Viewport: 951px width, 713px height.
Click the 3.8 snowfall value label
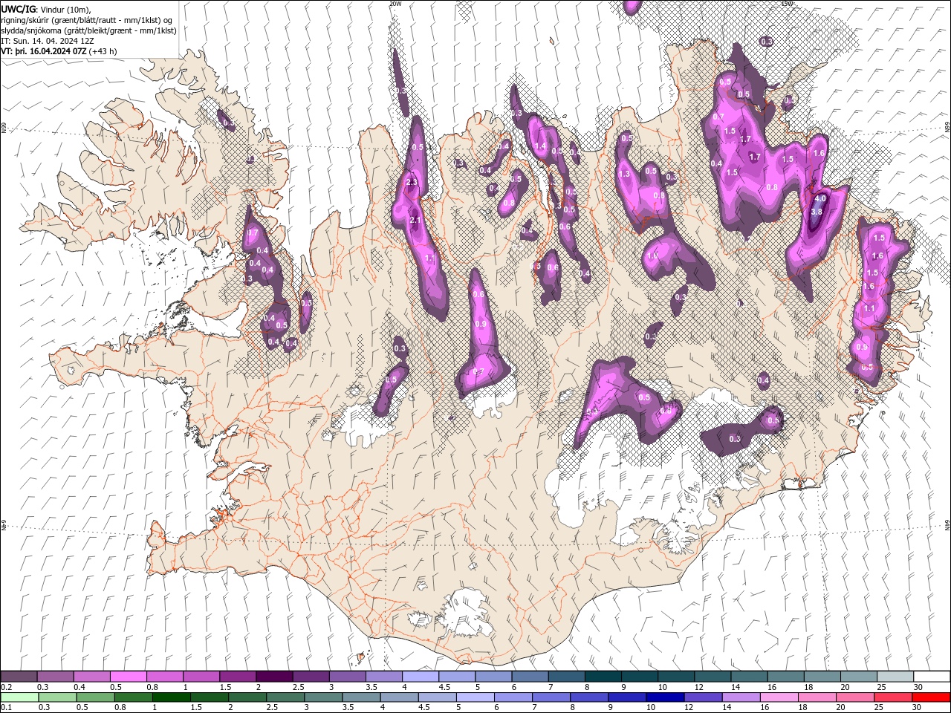pos(816,212)
